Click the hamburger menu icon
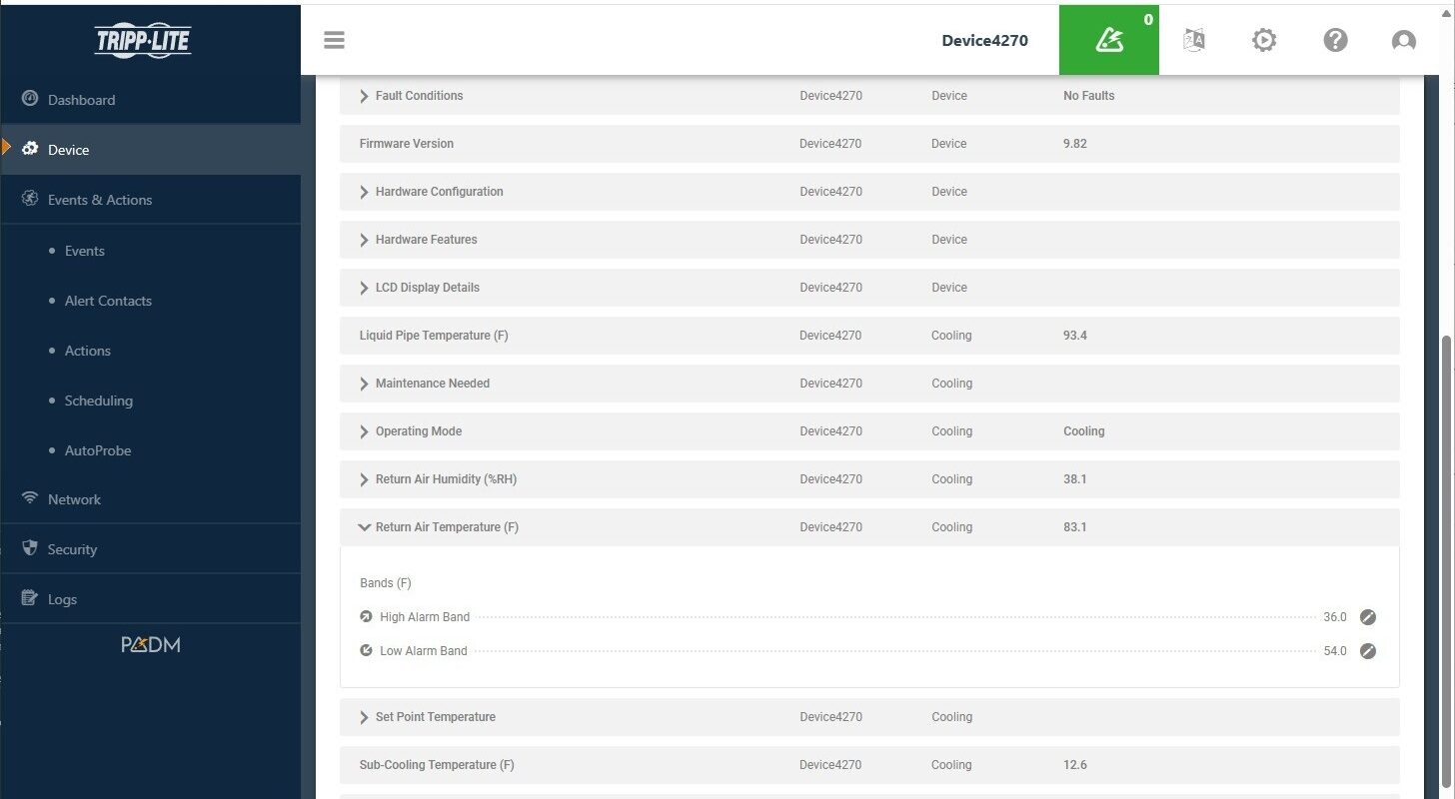This screenshot has height=799, width=1455. coord(334,40)
